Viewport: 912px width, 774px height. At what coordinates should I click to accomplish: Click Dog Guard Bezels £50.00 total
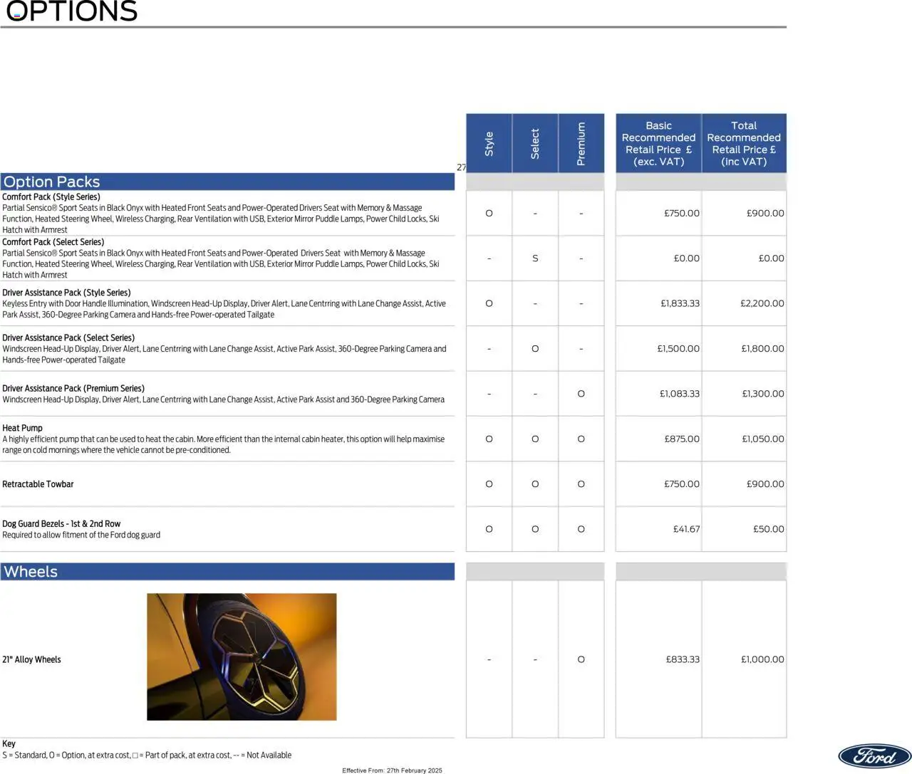click(768, 529)
